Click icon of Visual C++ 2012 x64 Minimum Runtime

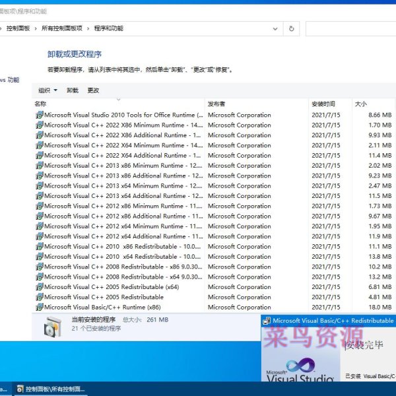[40, 226]
